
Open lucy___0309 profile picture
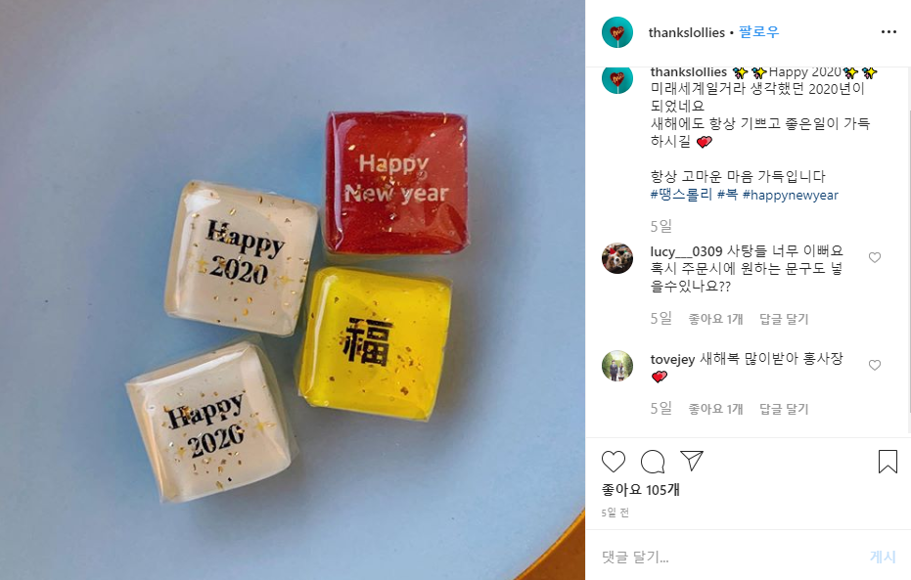click(617, 258)
